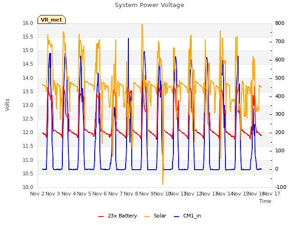Click the 0 right axis tick label

pos(277,169)
